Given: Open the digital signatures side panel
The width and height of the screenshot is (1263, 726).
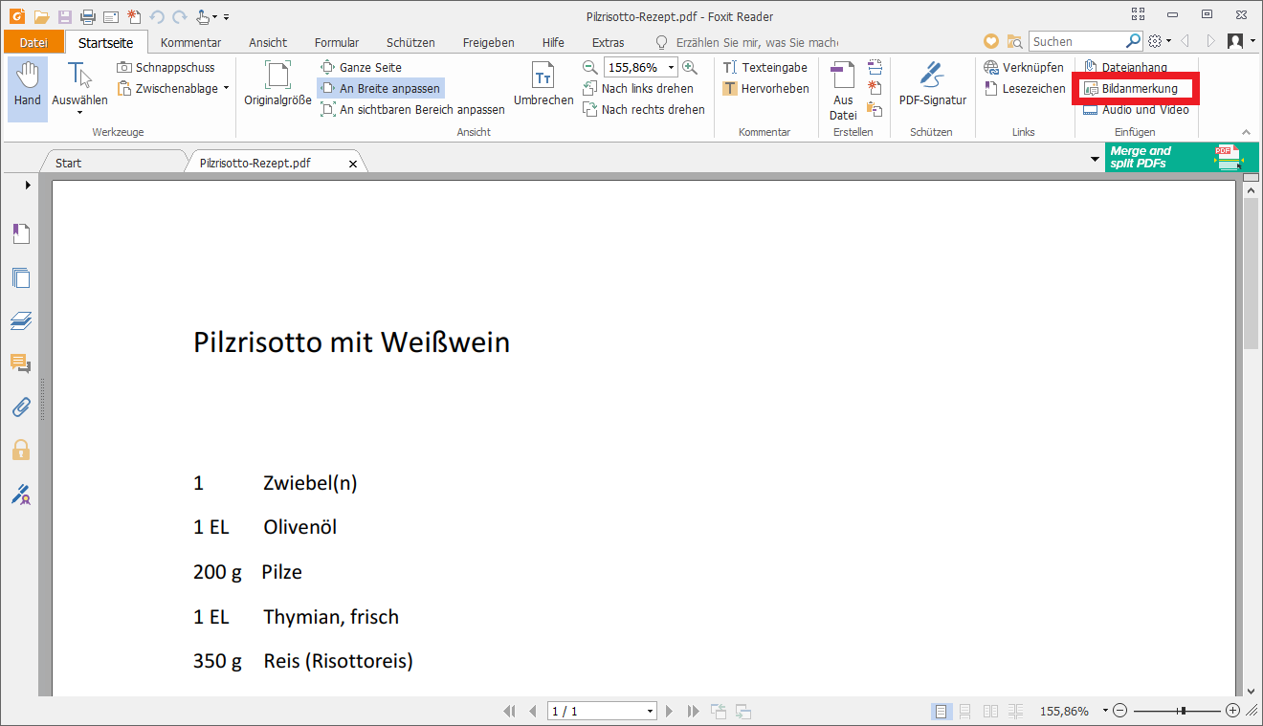Looking at the screenshot, I should [x=21, y=495].
